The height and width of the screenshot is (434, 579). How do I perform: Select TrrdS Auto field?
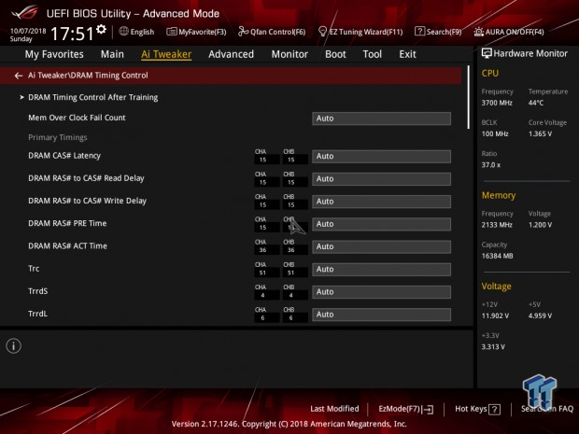[x=381, y=292]
